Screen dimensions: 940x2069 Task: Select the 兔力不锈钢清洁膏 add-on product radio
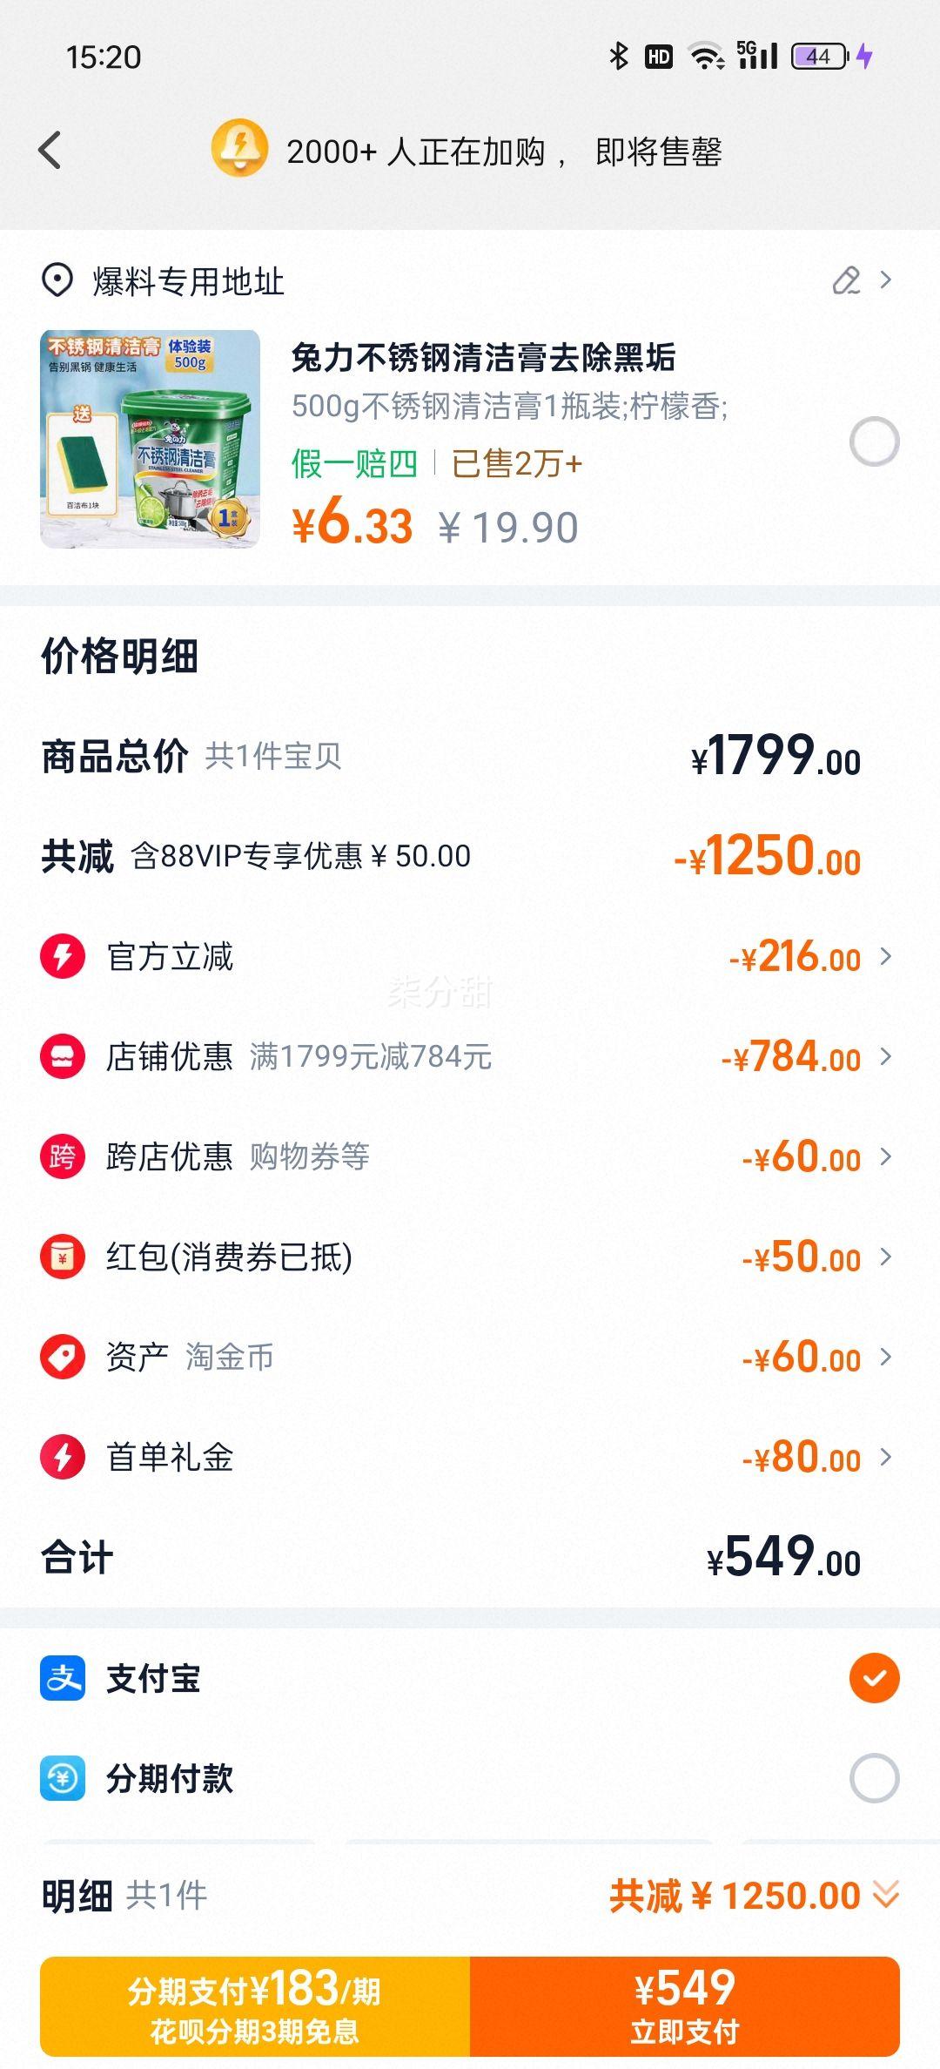coord(874,441)
